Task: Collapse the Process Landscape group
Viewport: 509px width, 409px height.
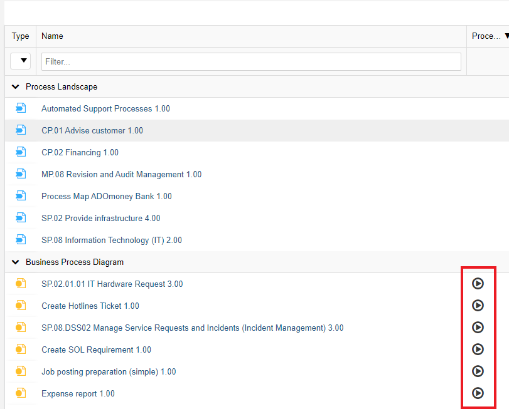Action: [16, 87]
